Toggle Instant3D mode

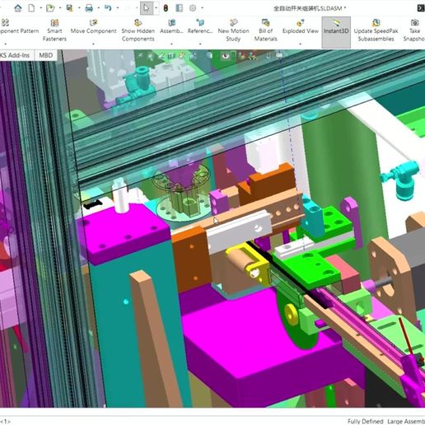[336, 31]
